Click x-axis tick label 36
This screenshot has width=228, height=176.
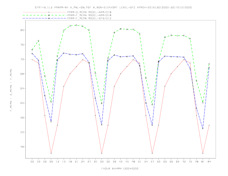108,162
